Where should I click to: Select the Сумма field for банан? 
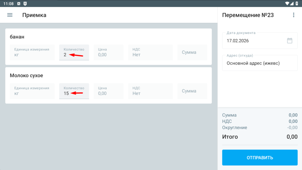(192, 52)
